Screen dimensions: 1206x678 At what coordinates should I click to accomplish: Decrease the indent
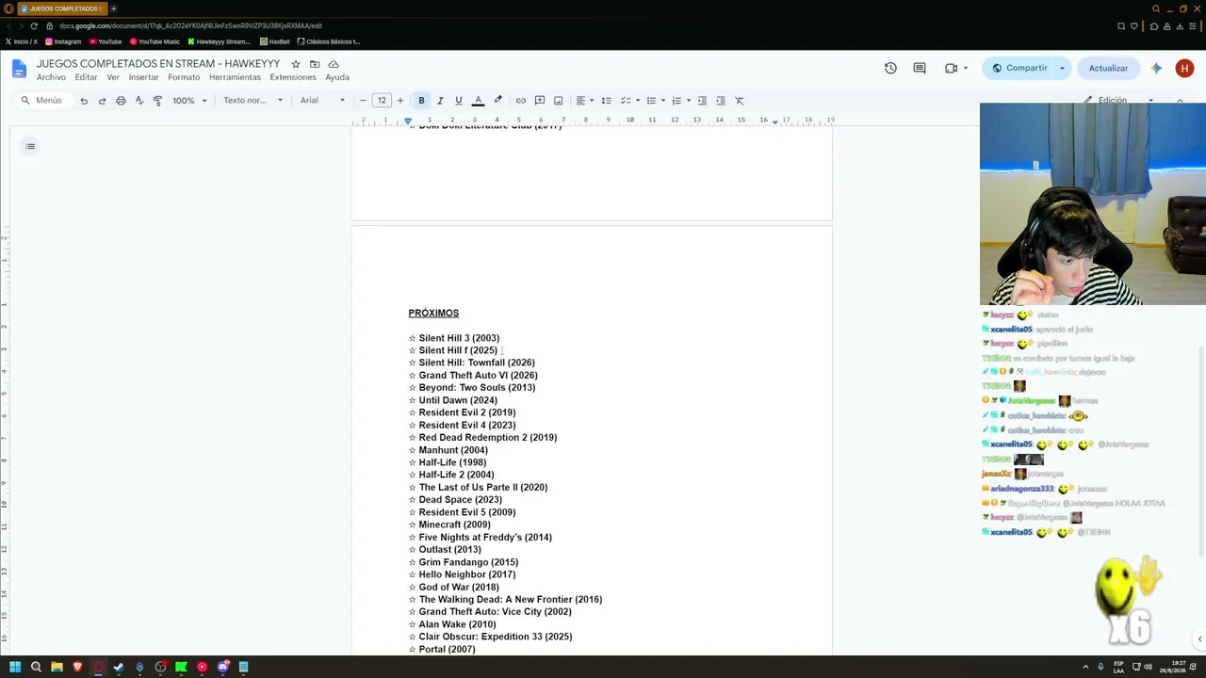702,101
